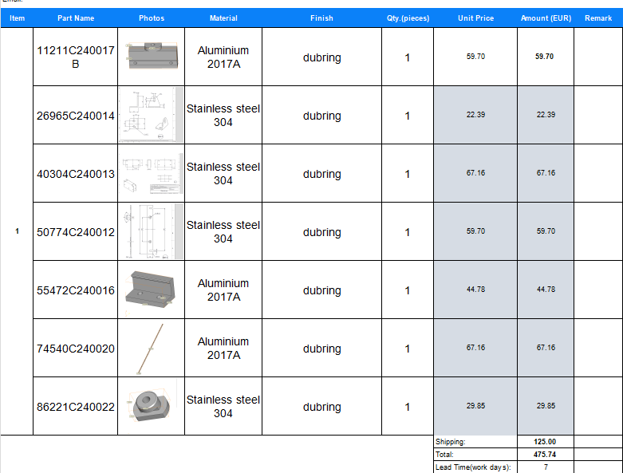Open 3D model image of 86221C240022
Viewport: 623px width, 473px height.
(150, 405)
